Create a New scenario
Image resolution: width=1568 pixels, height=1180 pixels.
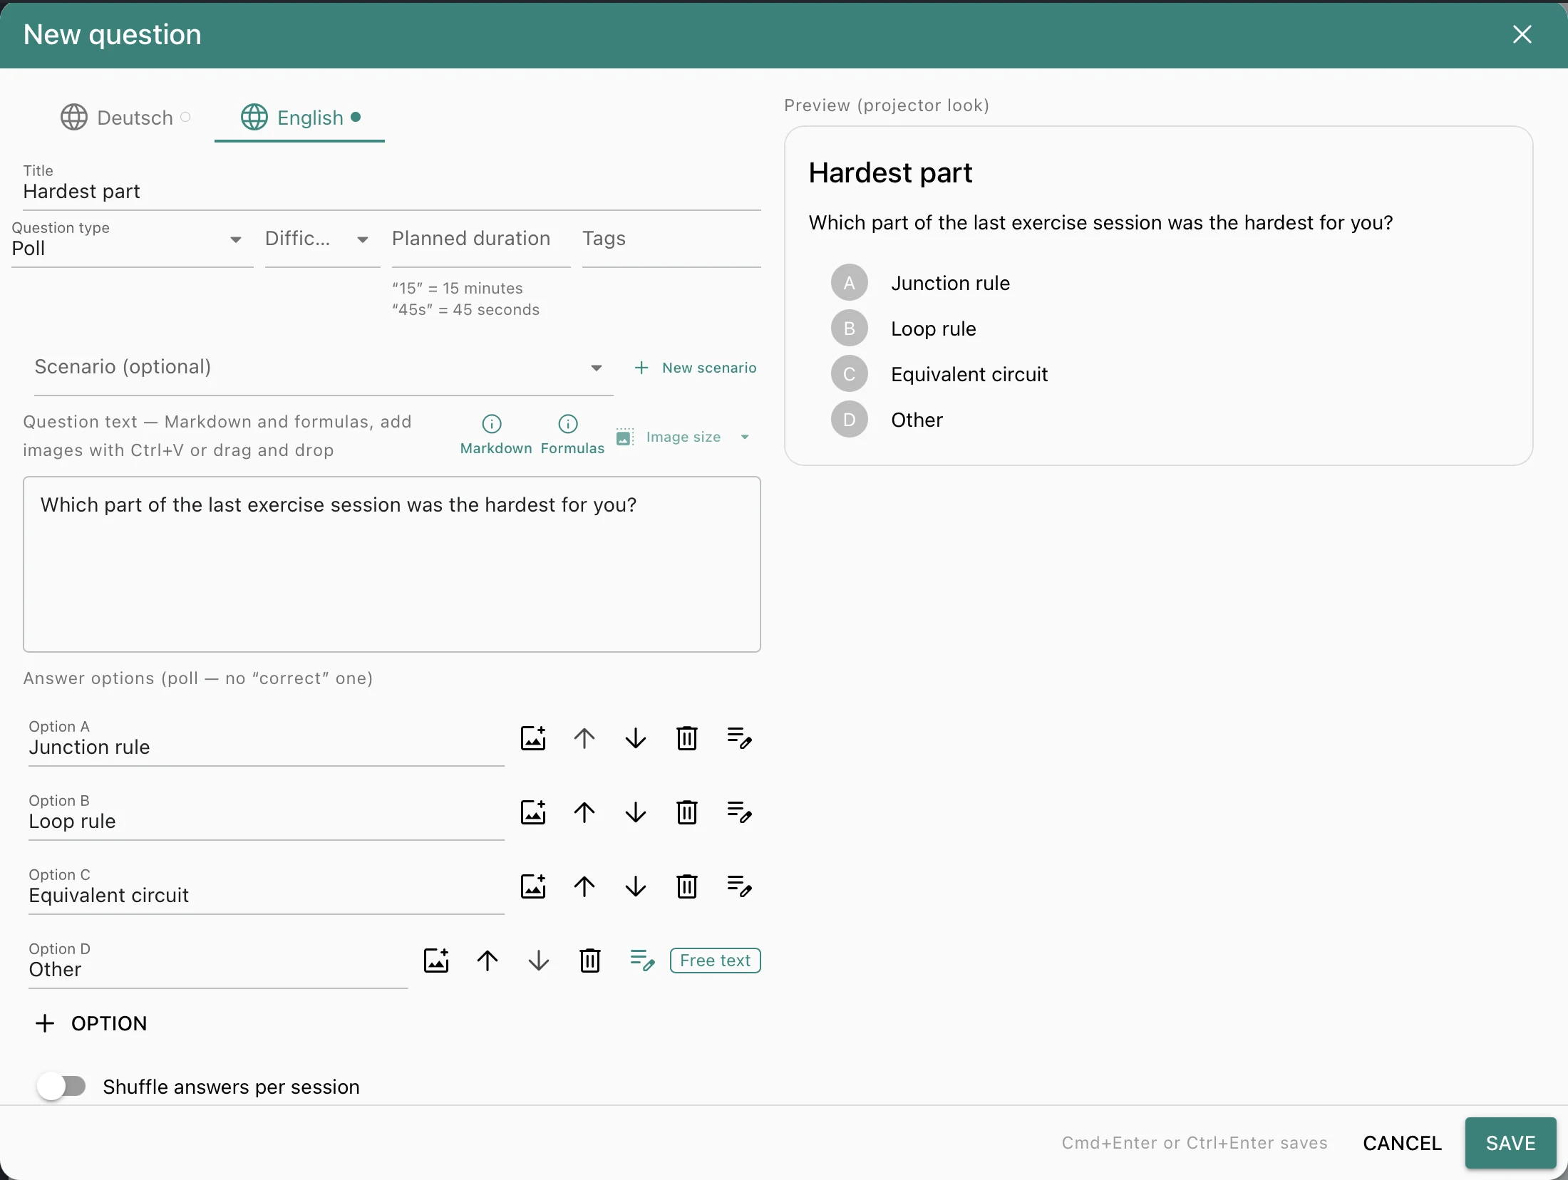click(696, 368)
